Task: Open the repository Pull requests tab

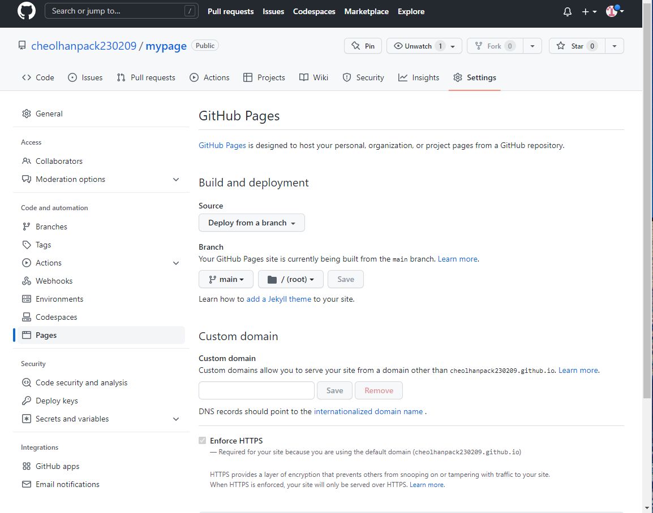Action: [x=146, y=77]
